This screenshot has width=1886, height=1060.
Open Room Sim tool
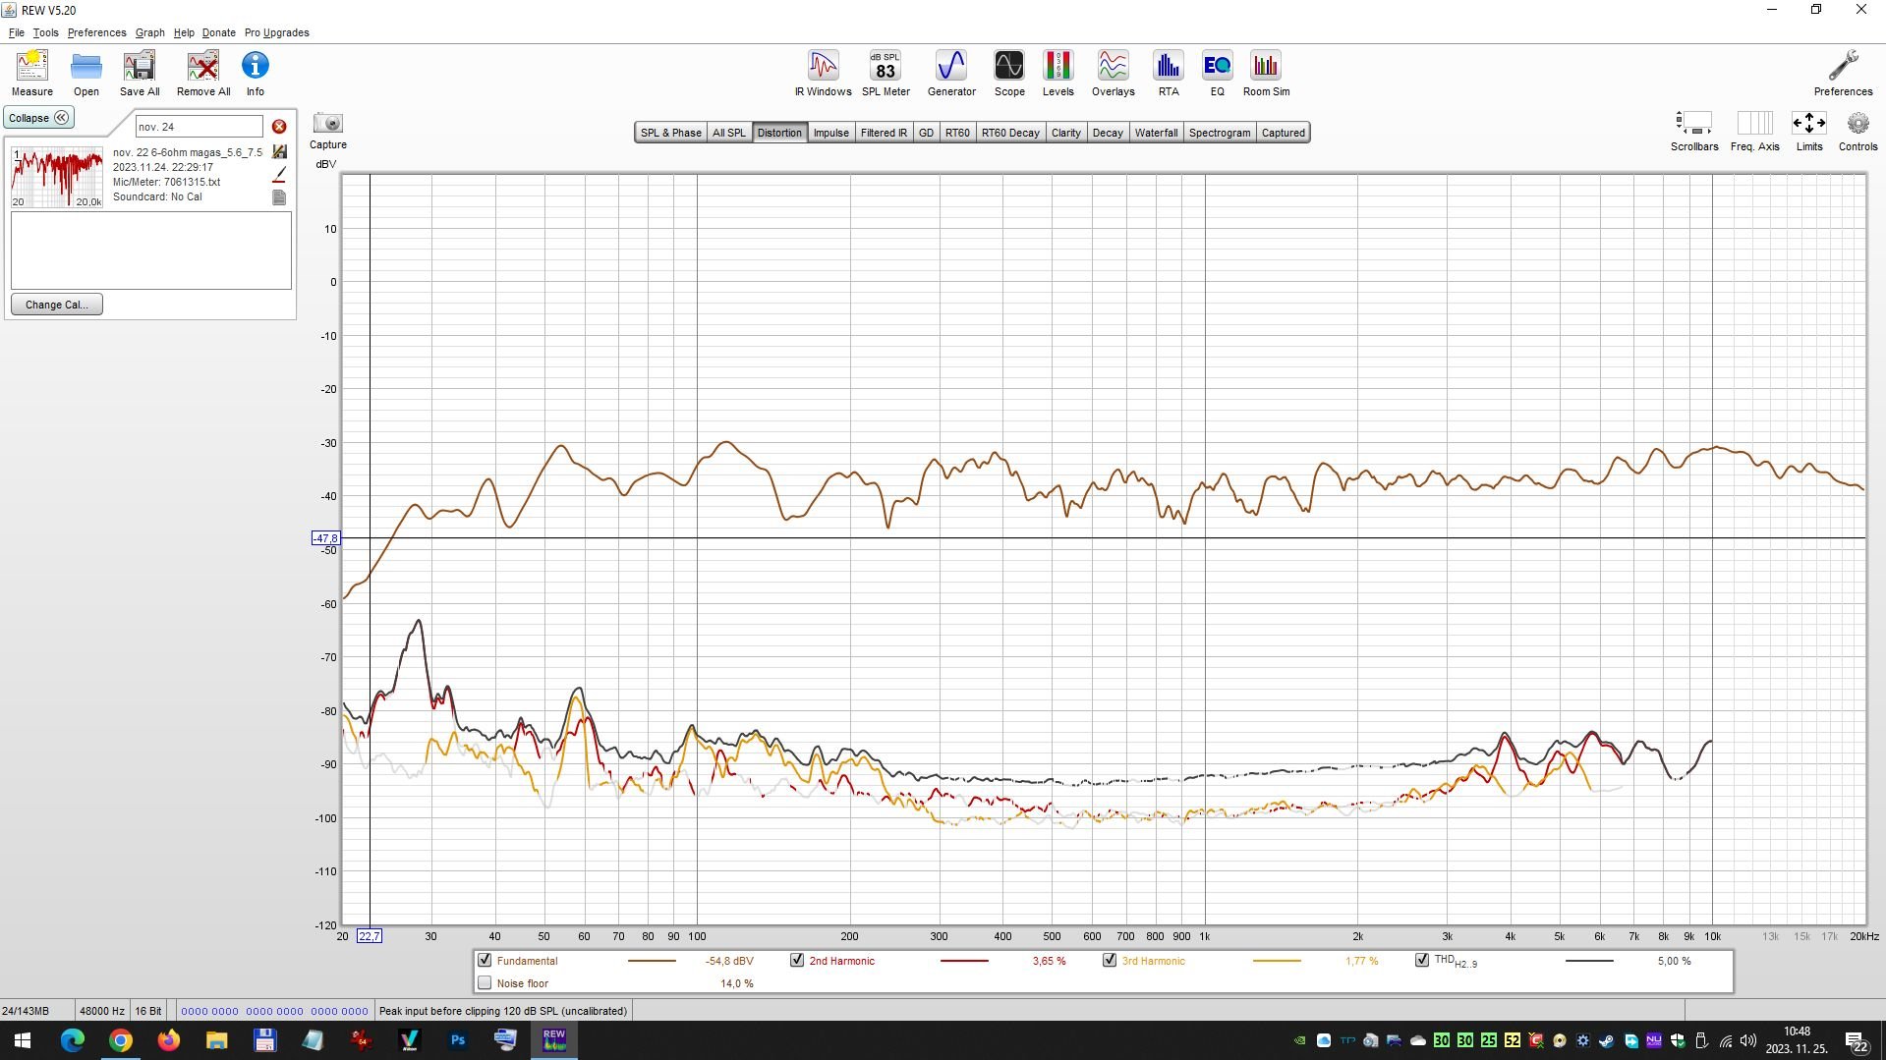(1265, 74)
